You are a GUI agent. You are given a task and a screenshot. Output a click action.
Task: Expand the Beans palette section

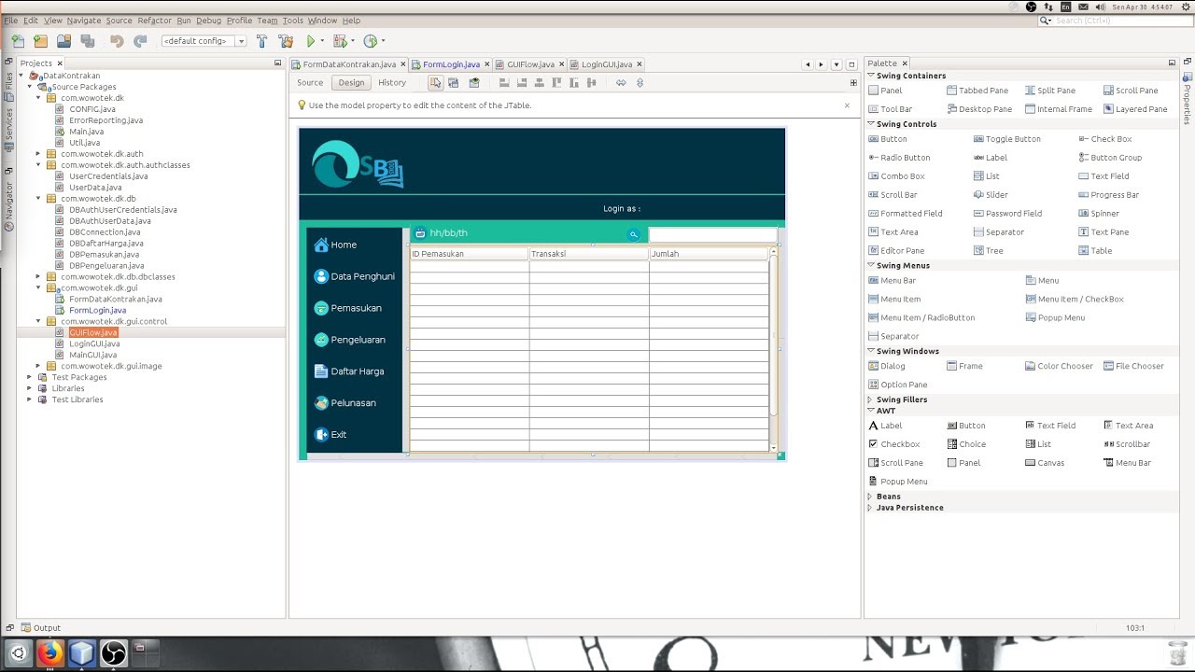click(871, 497)
